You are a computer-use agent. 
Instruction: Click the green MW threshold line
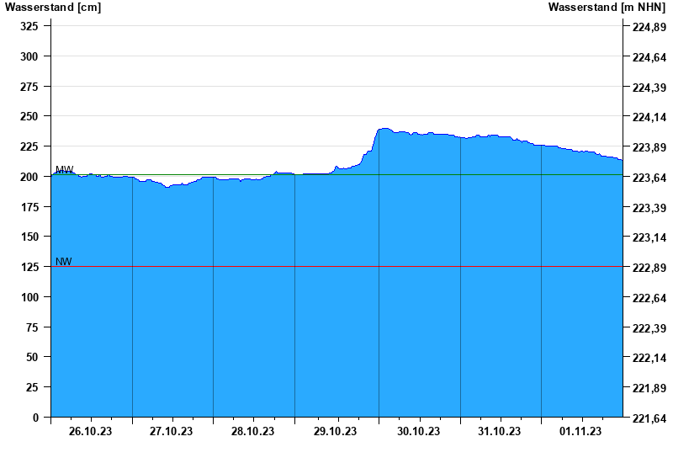(x=337, y=175)
